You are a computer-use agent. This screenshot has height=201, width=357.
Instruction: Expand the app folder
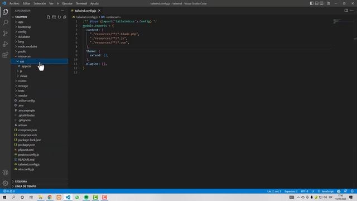(x=21, y=22)
